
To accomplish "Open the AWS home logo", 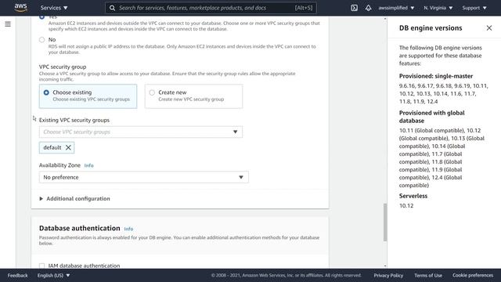I will 21,8.
